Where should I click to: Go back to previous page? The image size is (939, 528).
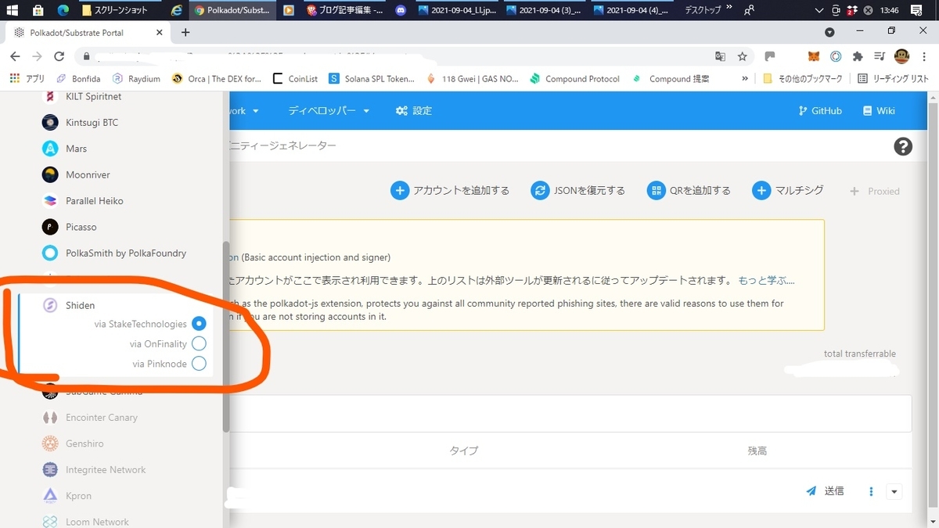(x=15, y=56)
